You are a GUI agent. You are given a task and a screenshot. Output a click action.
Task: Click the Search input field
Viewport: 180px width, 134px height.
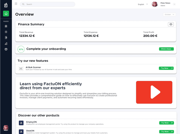coord(48,4)
